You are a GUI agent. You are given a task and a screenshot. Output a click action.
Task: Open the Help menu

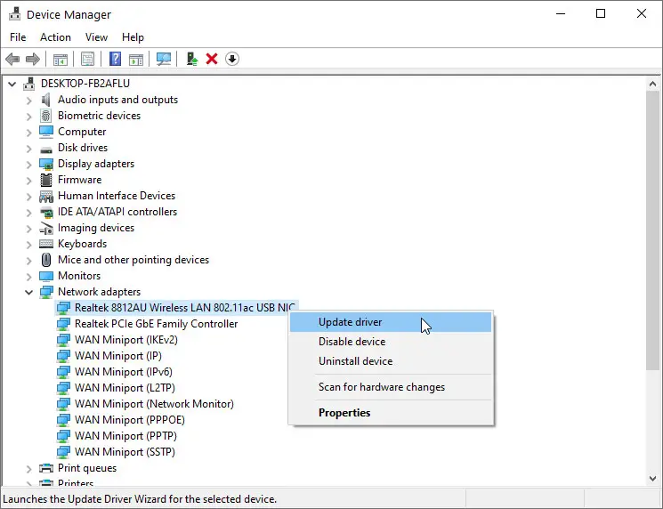133,37
